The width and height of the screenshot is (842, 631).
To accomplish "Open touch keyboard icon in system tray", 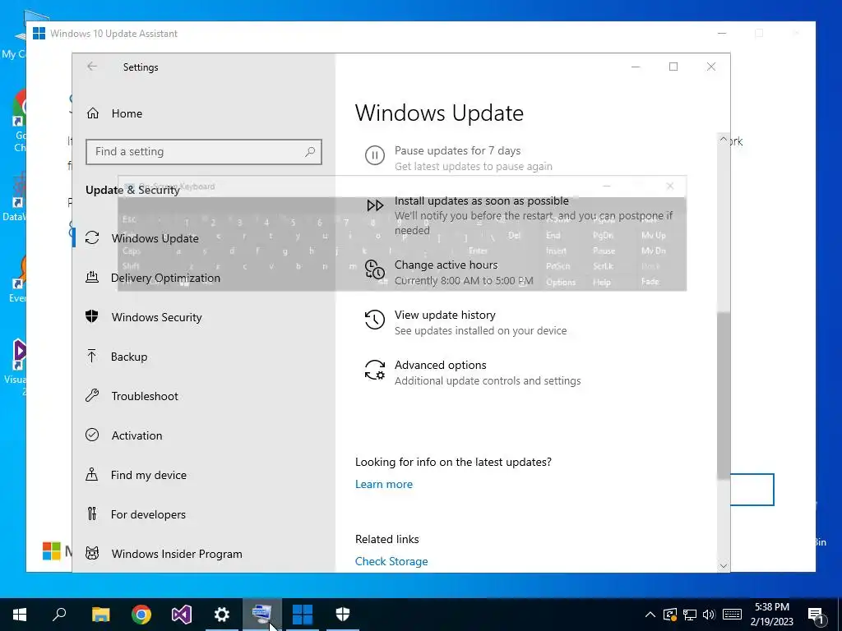I will tap(732, 615).
